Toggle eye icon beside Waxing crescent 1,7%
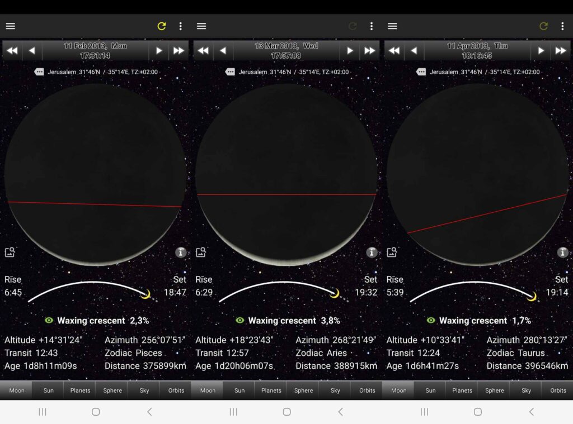The width and height of the screenshot is (573, 424). (x=431, y=321)
